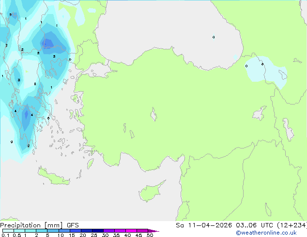Choose the 15–20 mm legend color box
Viewport: 307px width, 237px height.
pos(75,231)
